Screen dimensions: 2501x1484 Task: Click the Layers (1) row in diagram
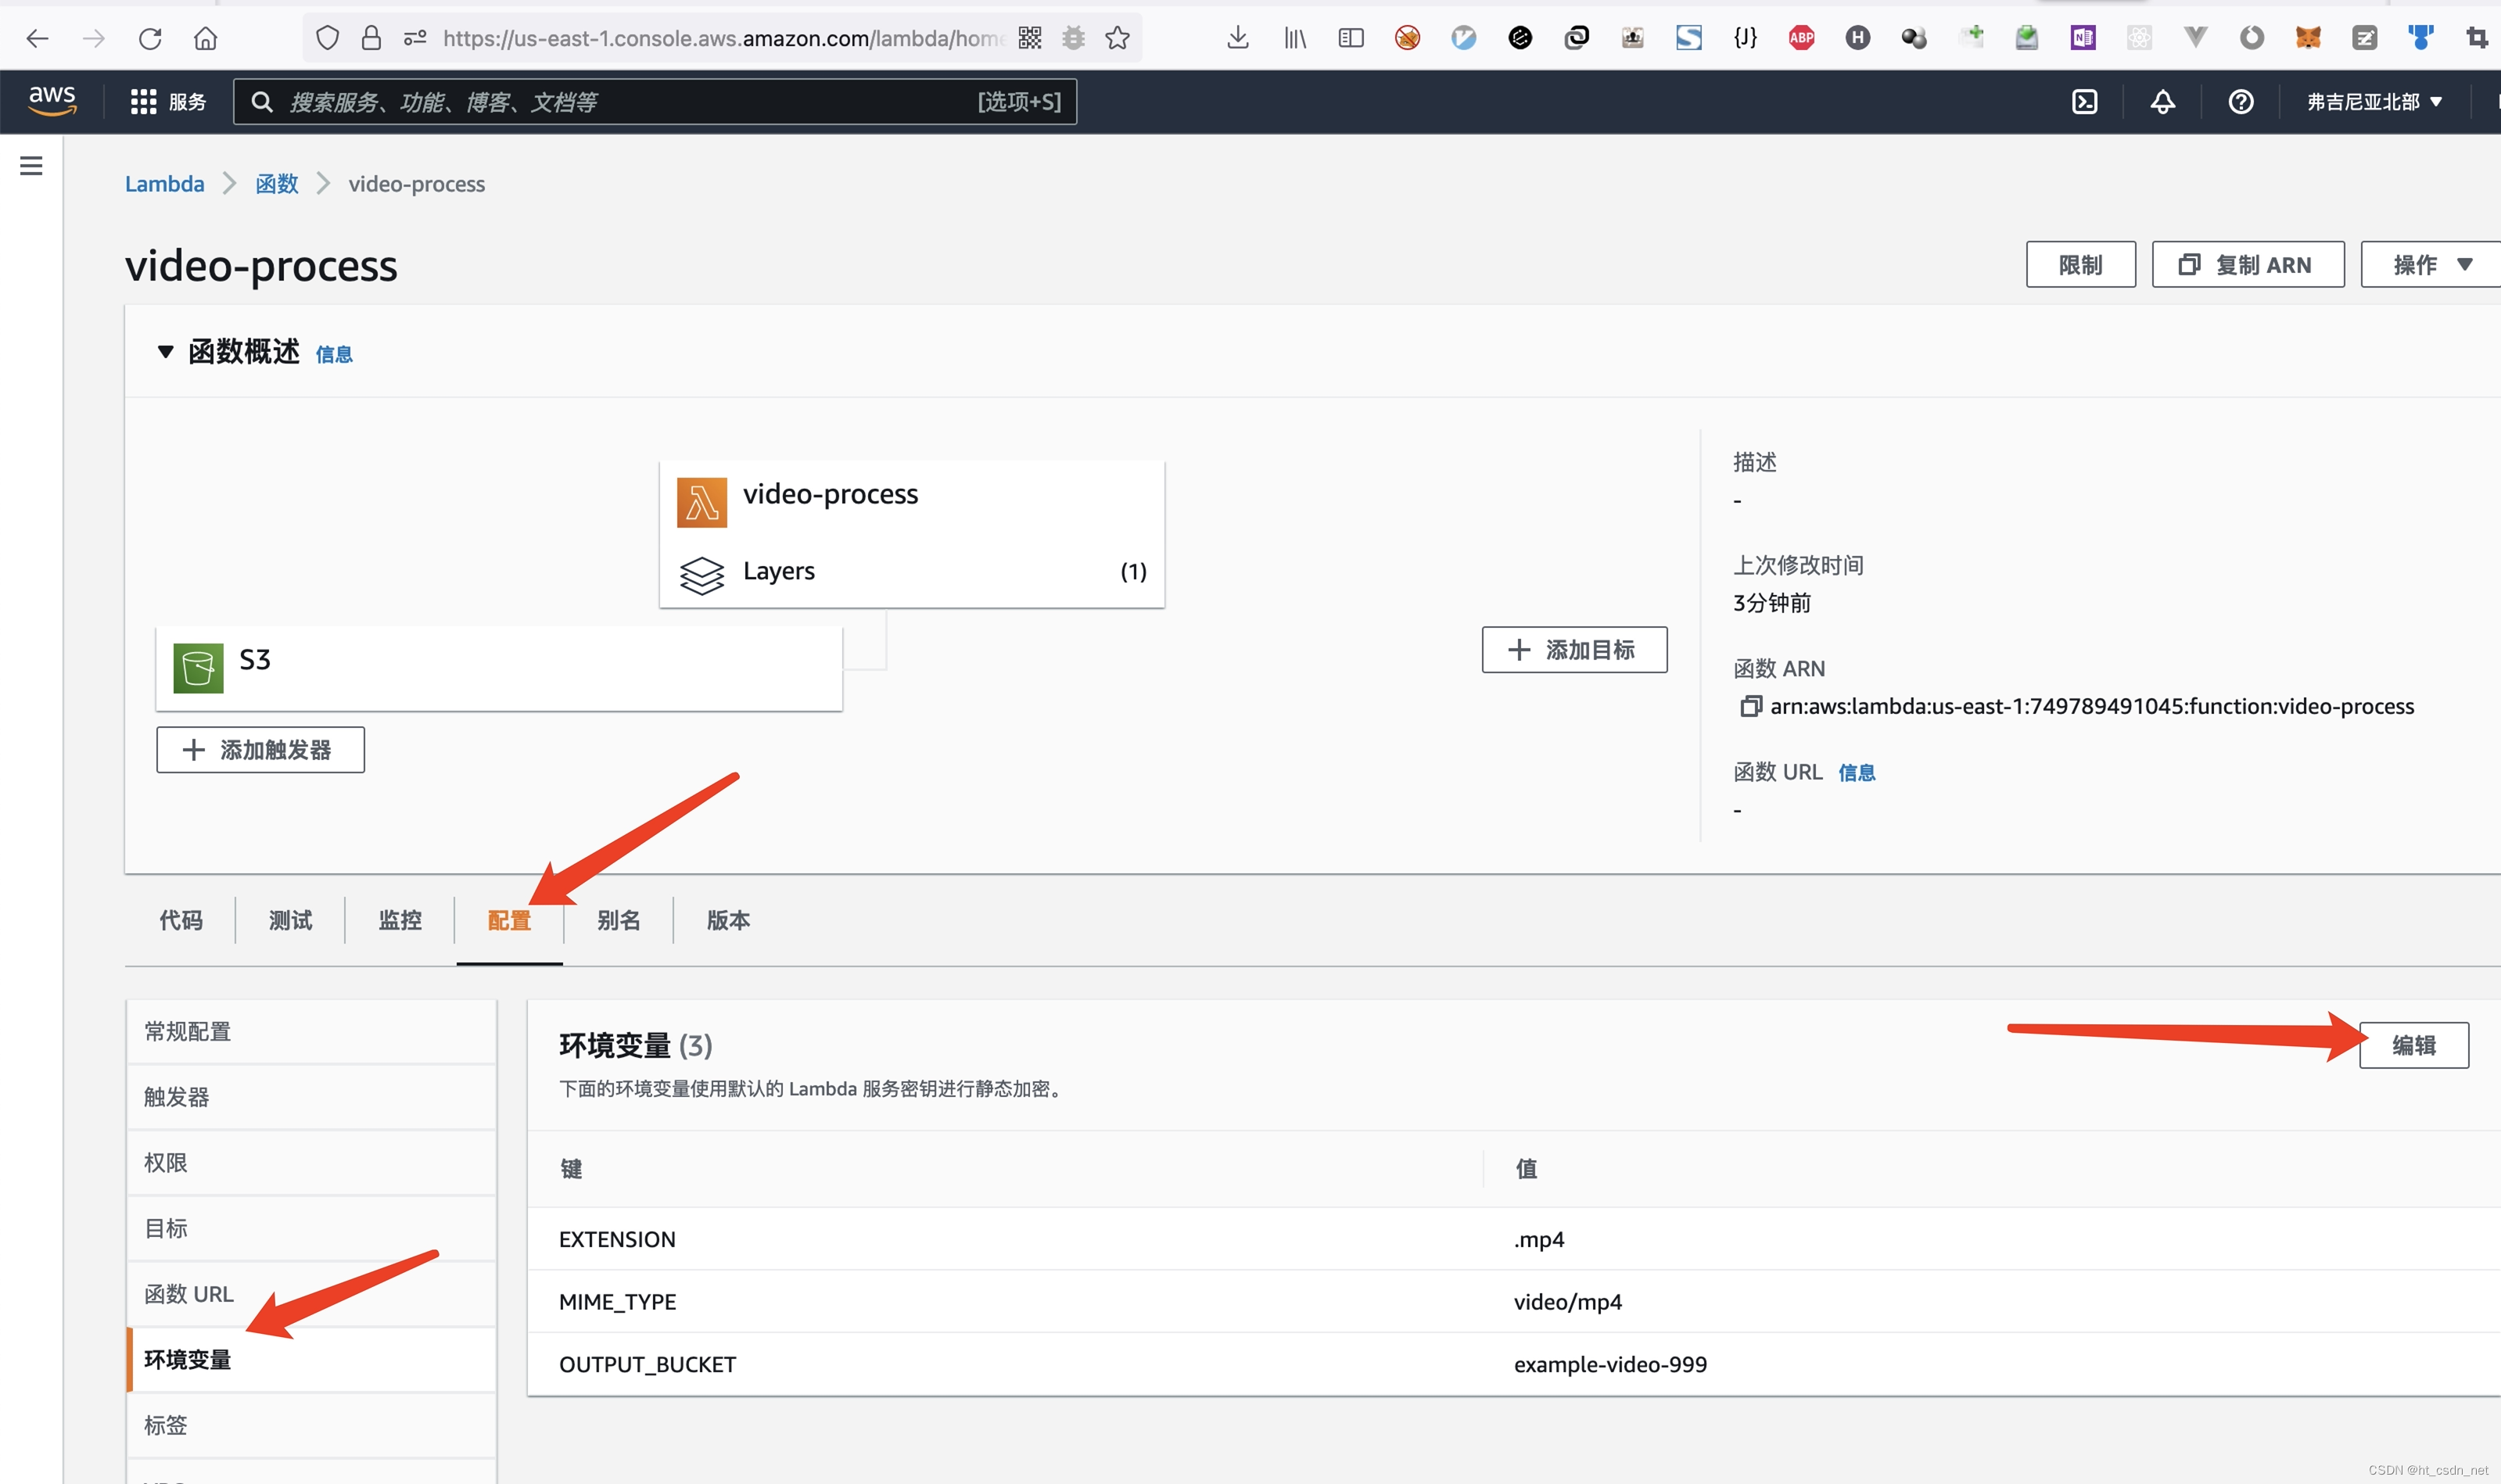point(912,571)
